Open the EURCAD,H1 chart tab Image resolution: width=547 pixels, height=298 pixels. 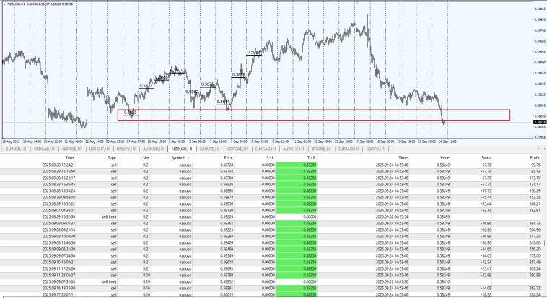(x=265, y=149)
